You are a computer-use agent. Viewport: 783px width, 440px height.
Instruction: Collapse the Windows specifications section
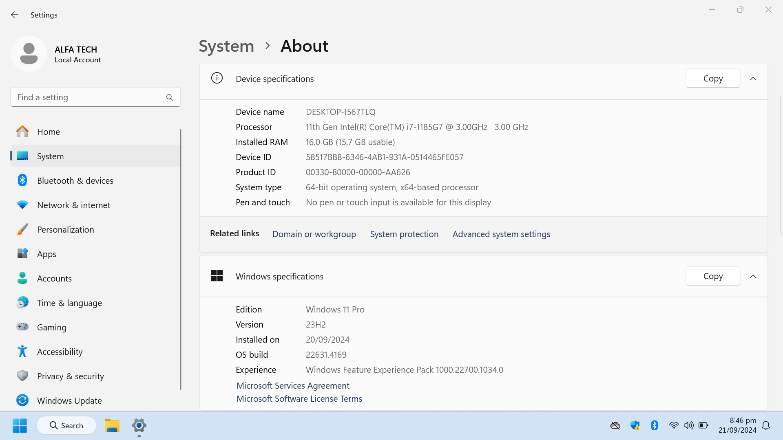click(x=753, y=276)
